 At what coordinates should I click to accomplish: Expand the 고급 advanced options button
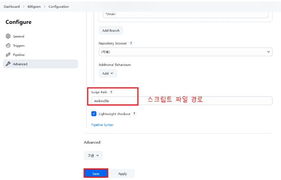pyautogui.click(x=93, y=155)
